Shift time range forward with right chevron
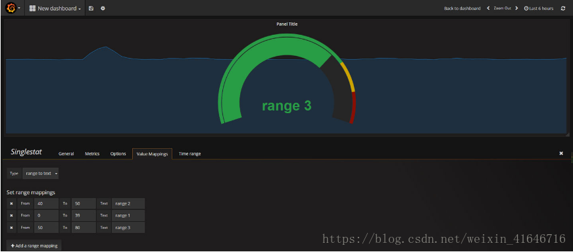Screen dimensions: 573x252 [x=516, y=8]
